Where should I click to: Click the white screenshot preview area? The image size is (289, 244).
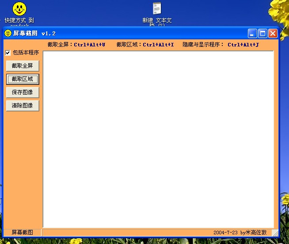(x=158, y=139)
